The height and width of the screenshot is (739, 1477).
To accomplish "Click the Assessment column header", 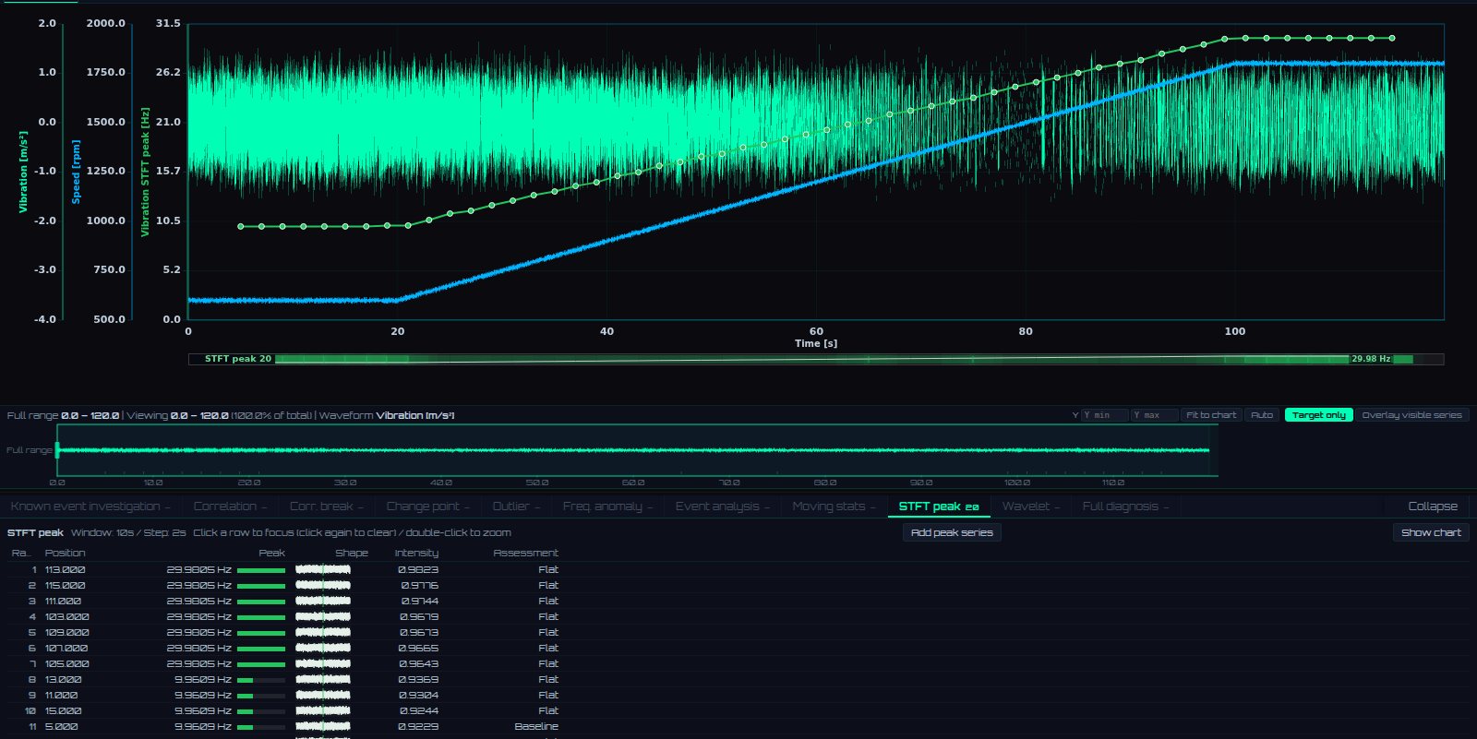I will 525,554.
